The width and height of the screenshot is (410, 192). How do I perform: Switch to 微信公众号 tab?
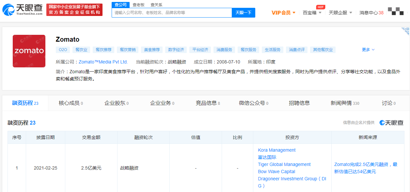click(254, 103)
